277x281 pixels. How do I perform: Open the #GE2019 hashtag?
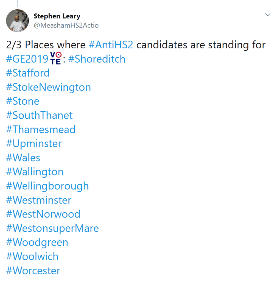pyautogui.click(x=27, y=59)
